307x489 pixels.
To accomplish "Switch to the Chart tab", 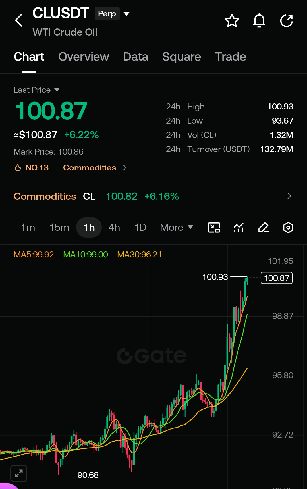I will pos(29,57).
